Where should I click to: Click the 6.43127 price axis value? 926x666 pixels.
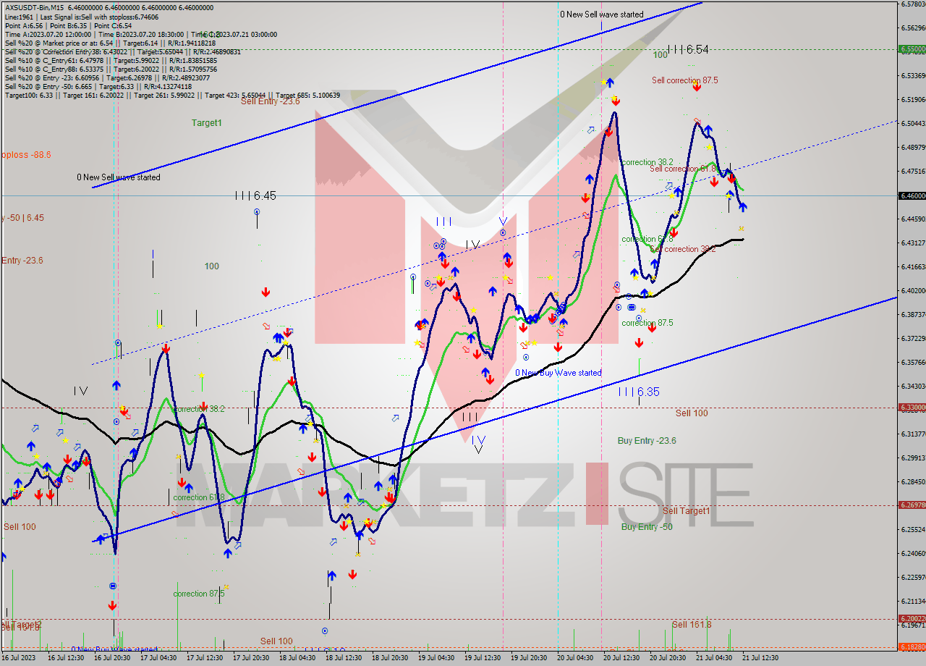912,243
